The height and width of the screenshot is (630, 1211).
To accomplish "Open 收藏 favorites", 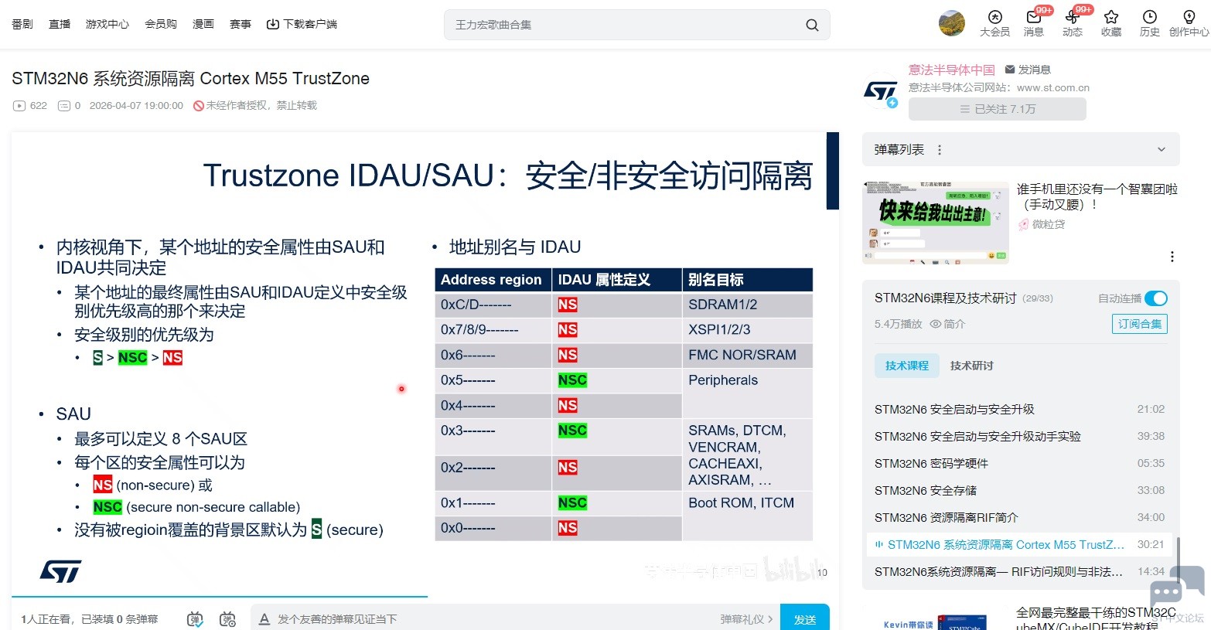I will coord(1111,23).
